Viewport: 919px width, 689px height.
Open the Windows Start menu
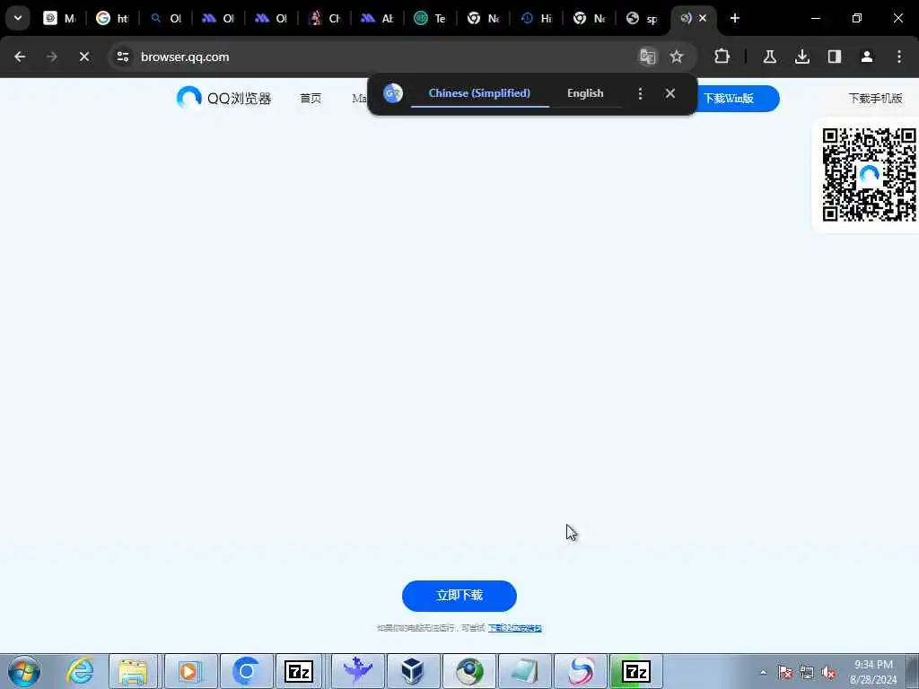pos(24,671)
